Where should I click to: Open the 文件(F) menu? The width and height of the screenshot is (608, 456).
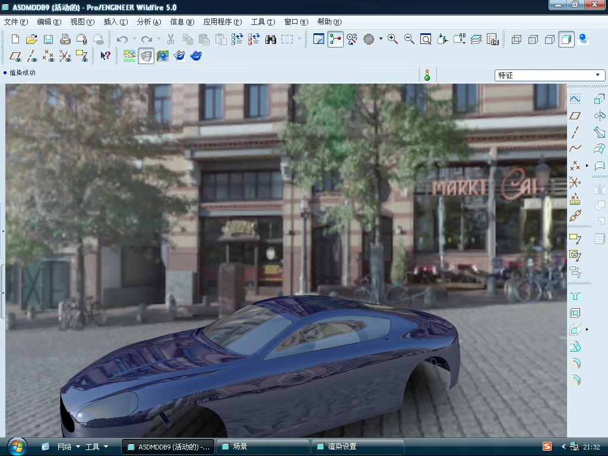coord(16,22)
